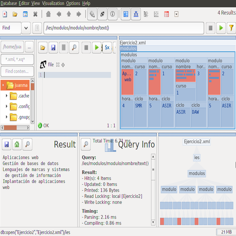The width and height of the screenshot is (236, 236).
Task: Click the Query Info scroll down arrow
Action: click(x=153, y=222)
